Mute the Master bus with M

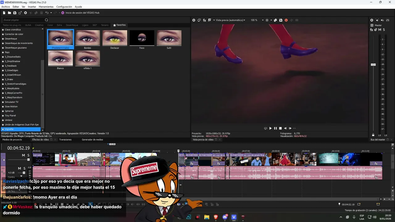coord(380,30)
